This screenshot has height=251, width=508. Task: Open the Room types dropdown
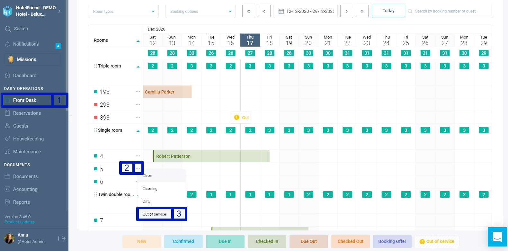click(x=123, y=11)
